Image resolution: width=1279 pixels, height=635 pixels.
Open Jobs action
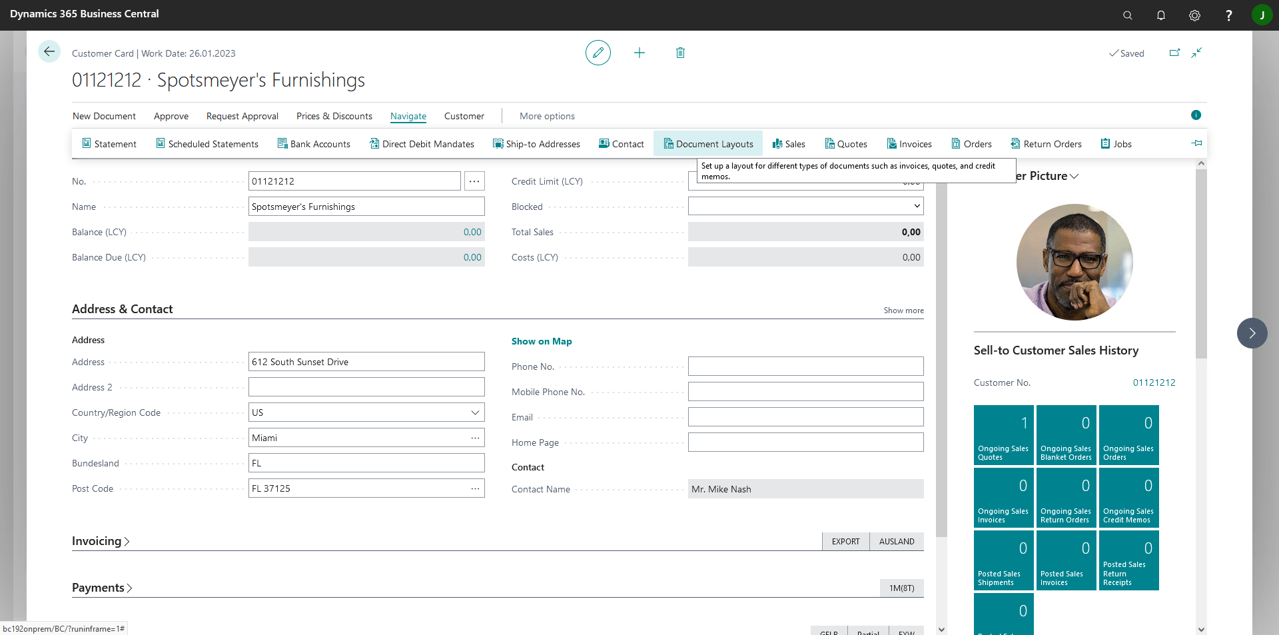pos(1116,144)
